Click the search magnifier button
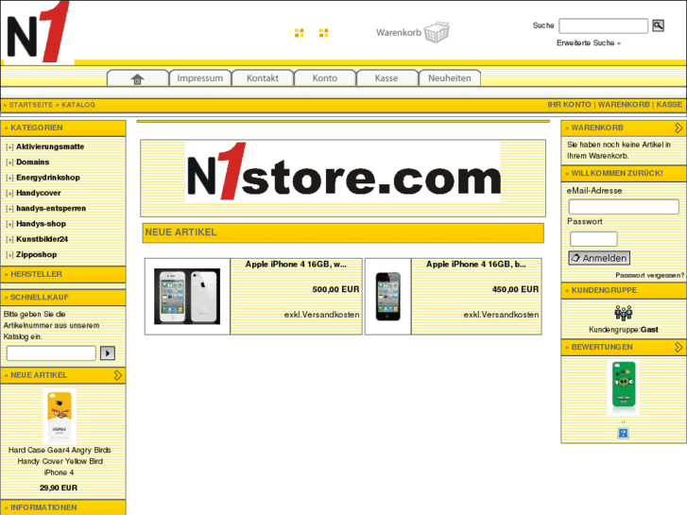 coord(658,26)
